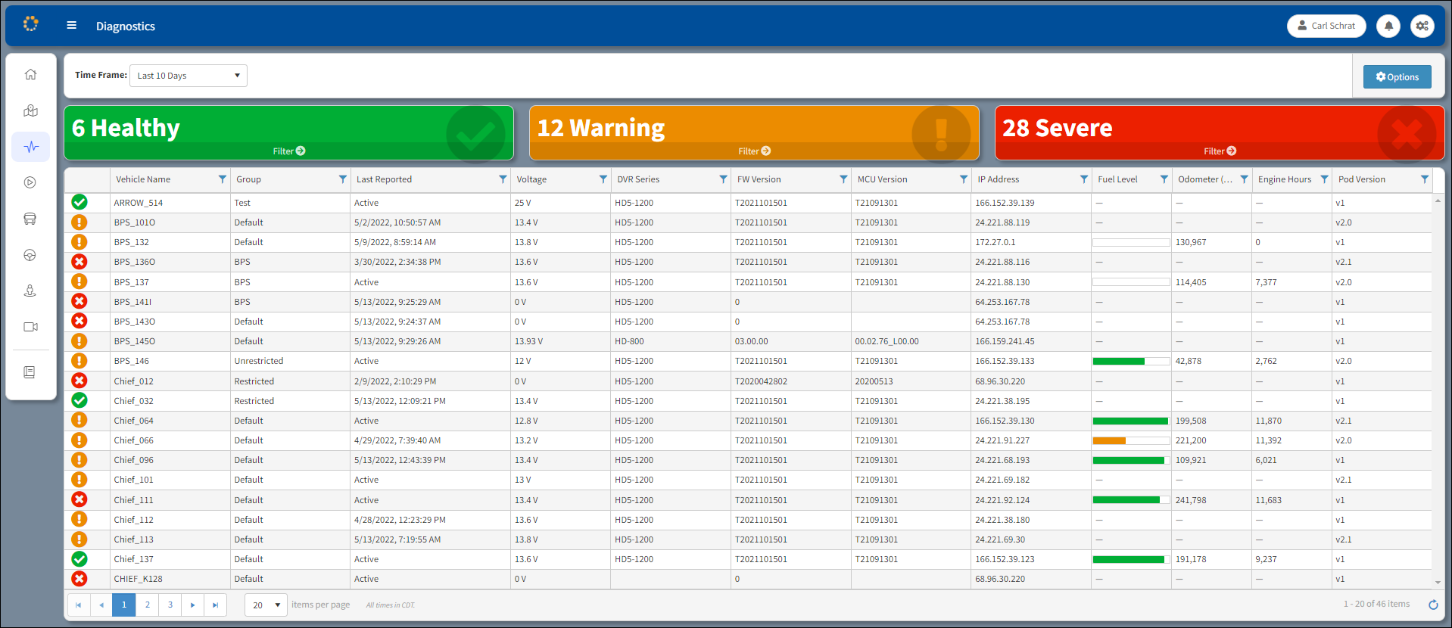
Task: Open the map icon in sidebar
Action: pos(30,110)
